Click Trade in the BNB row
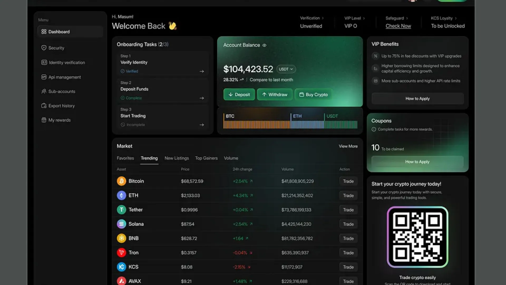 [x=348, y=238]
